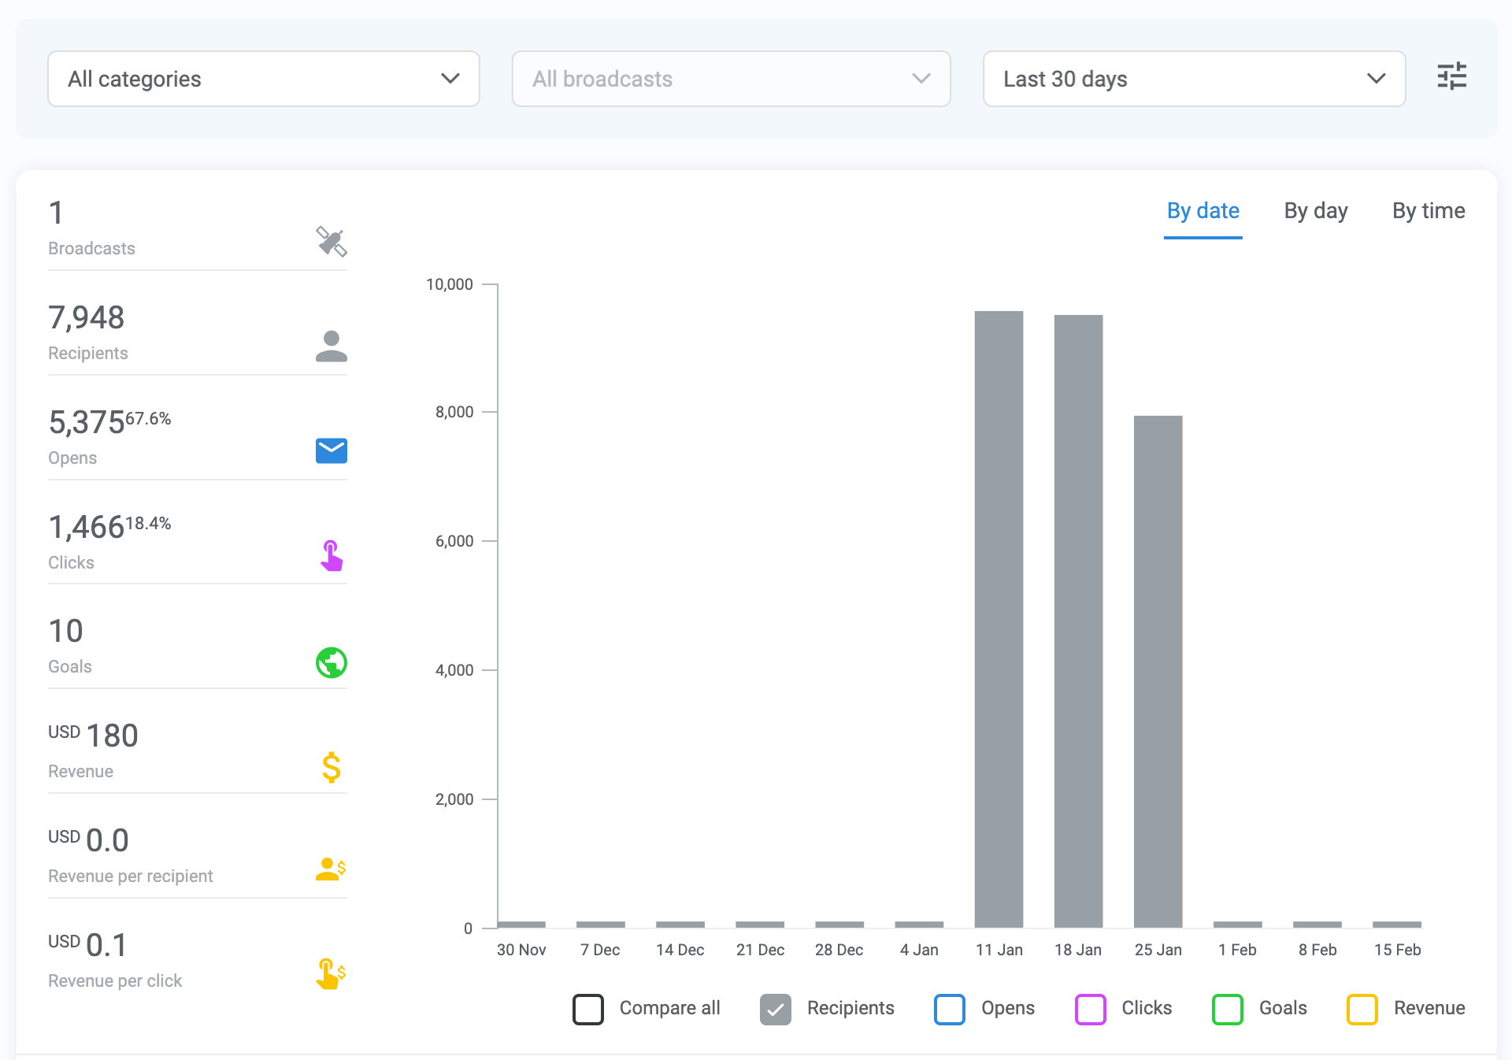The height and width of the screenshot is (1060, 1512).
Task: Click the green Goals globe icon
Action: coord(332,662)
